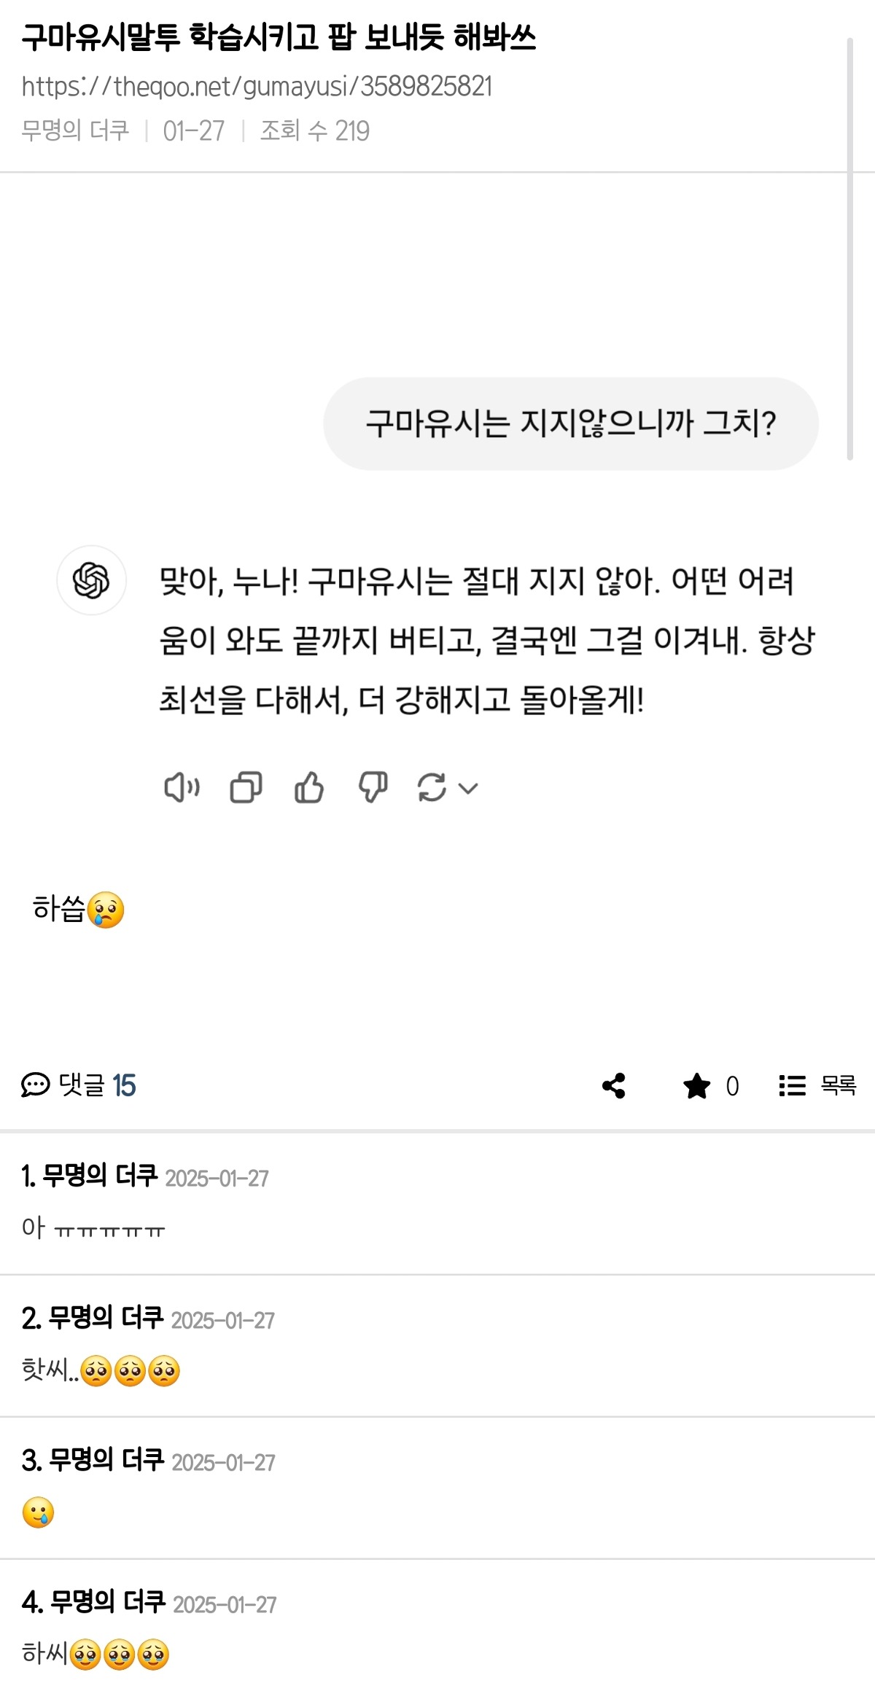Copy the ChatGPT response

click(x=246, y=787)
